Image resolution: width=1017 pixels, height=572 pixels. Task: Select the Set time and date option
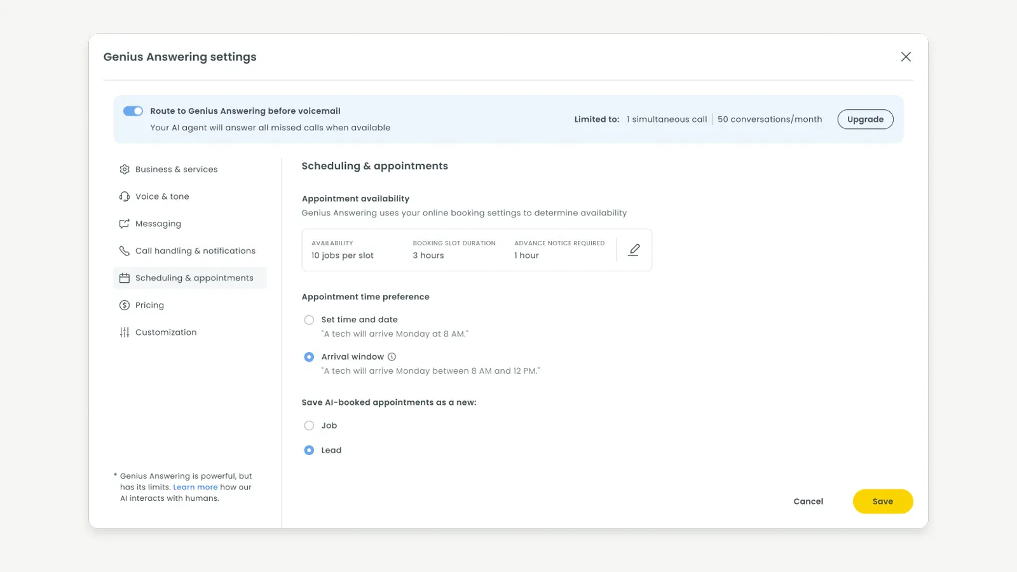point(309,320)
